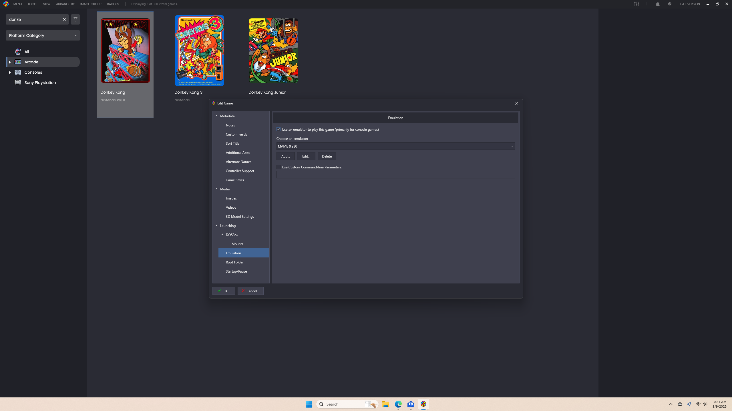Click the LaunchBox logo icon
The image size is (732, 411).
[6, 4]
